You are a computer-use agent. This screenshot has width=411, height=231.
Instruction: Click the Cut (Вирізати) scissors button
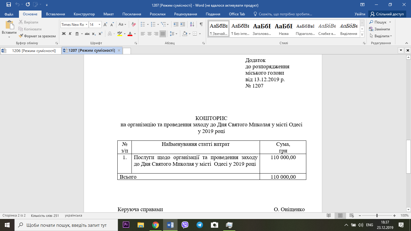tap(29, 22)
